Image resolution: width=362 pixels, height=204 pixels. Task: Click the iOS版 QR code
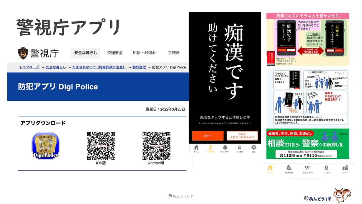101,146
